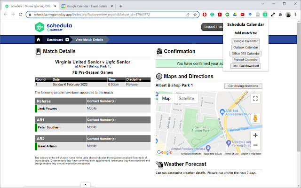Select the Map view tab
The image size is (301, 188).
click(166, 98)
